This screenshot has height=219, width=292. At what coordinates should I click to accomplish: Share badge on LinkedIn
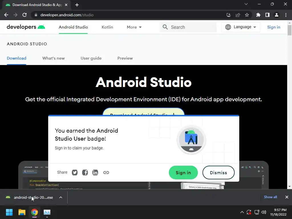pos(95,173)
